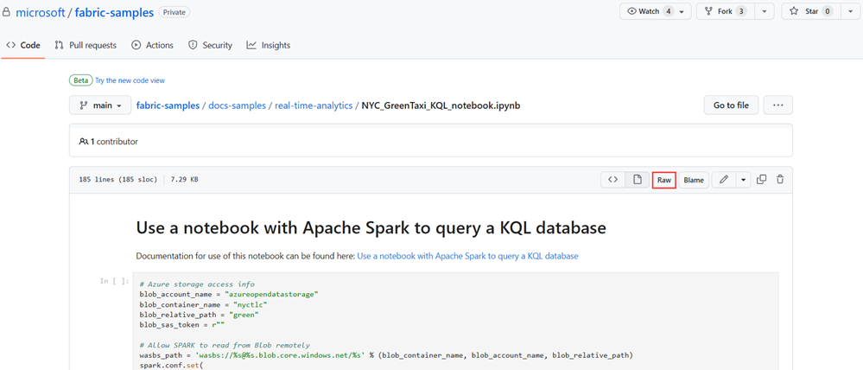Click the rendered file view icon
The width and height of the screenshot is (863, 370).
(x=637, y=180)
